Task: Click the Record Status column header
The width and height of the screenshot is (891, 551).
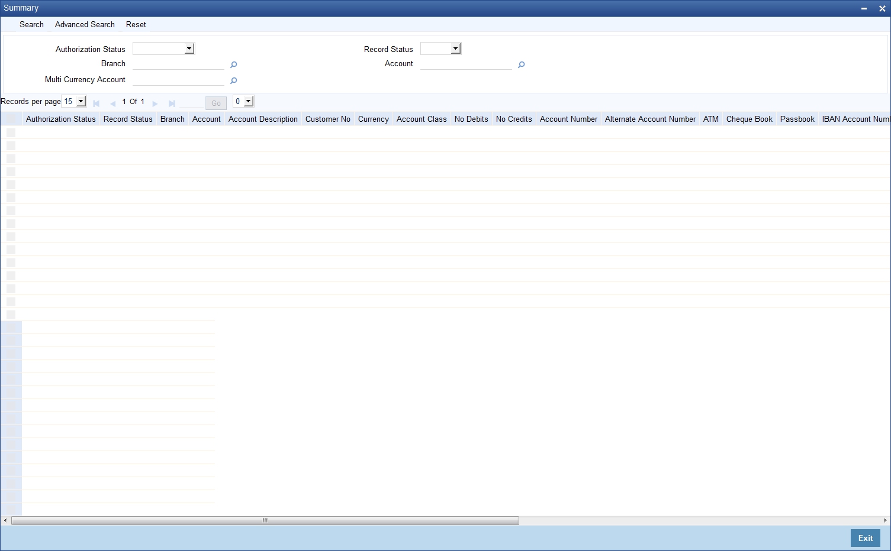Action: click(x=128, y=119)
